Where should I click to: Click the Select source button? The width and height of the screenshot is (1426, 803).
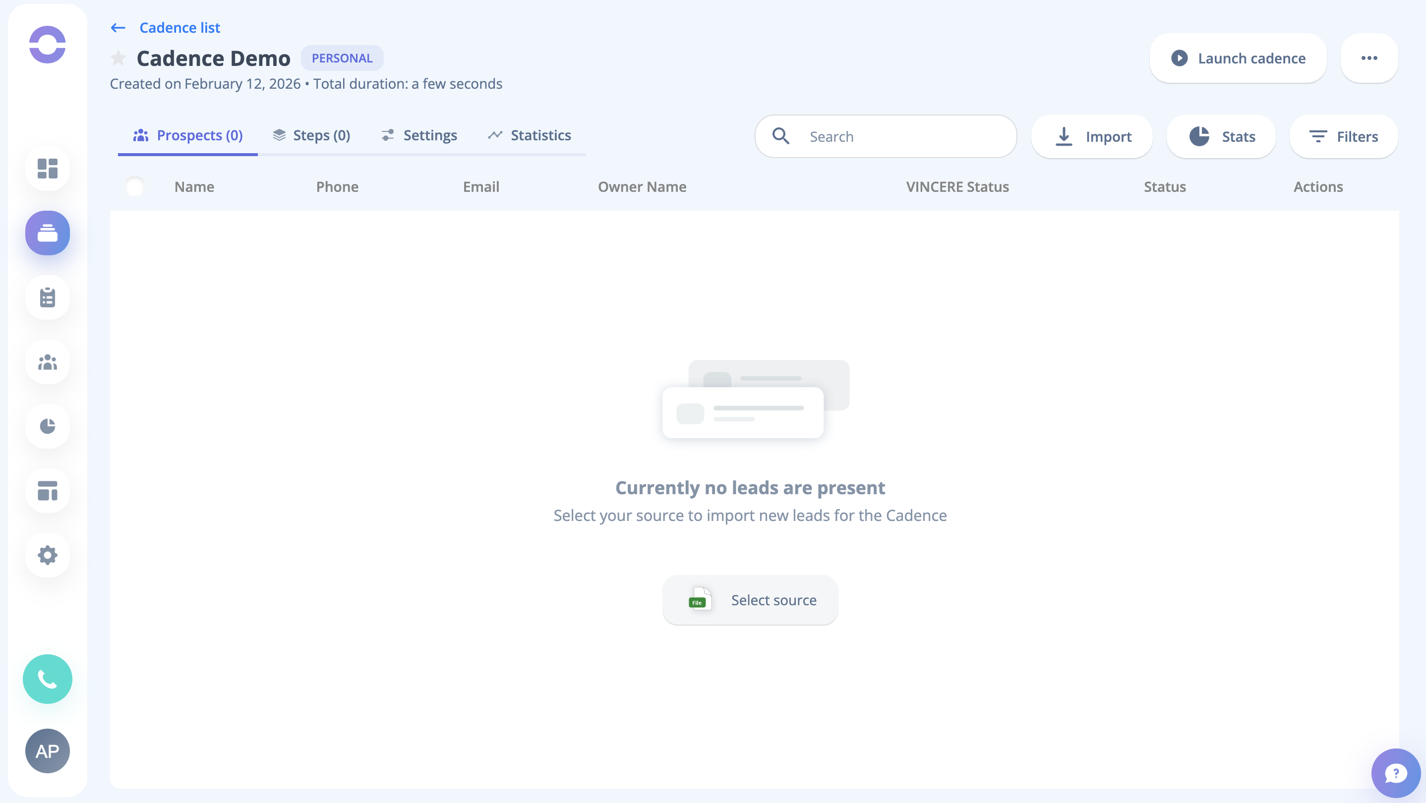[x=750, y=600]
